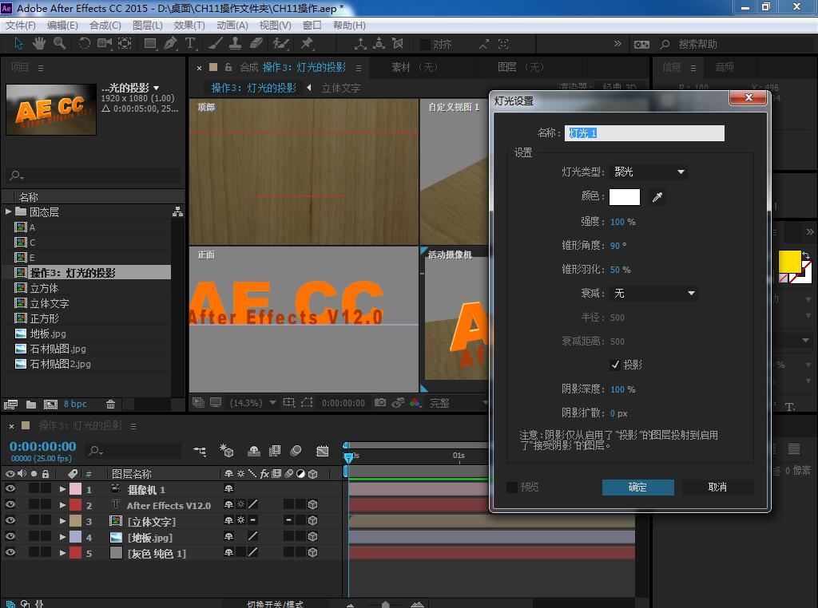Click the 立体文字 breadcrumb in viewer
The width and height of the screenshot is (818, 608).
pos(340,88)
